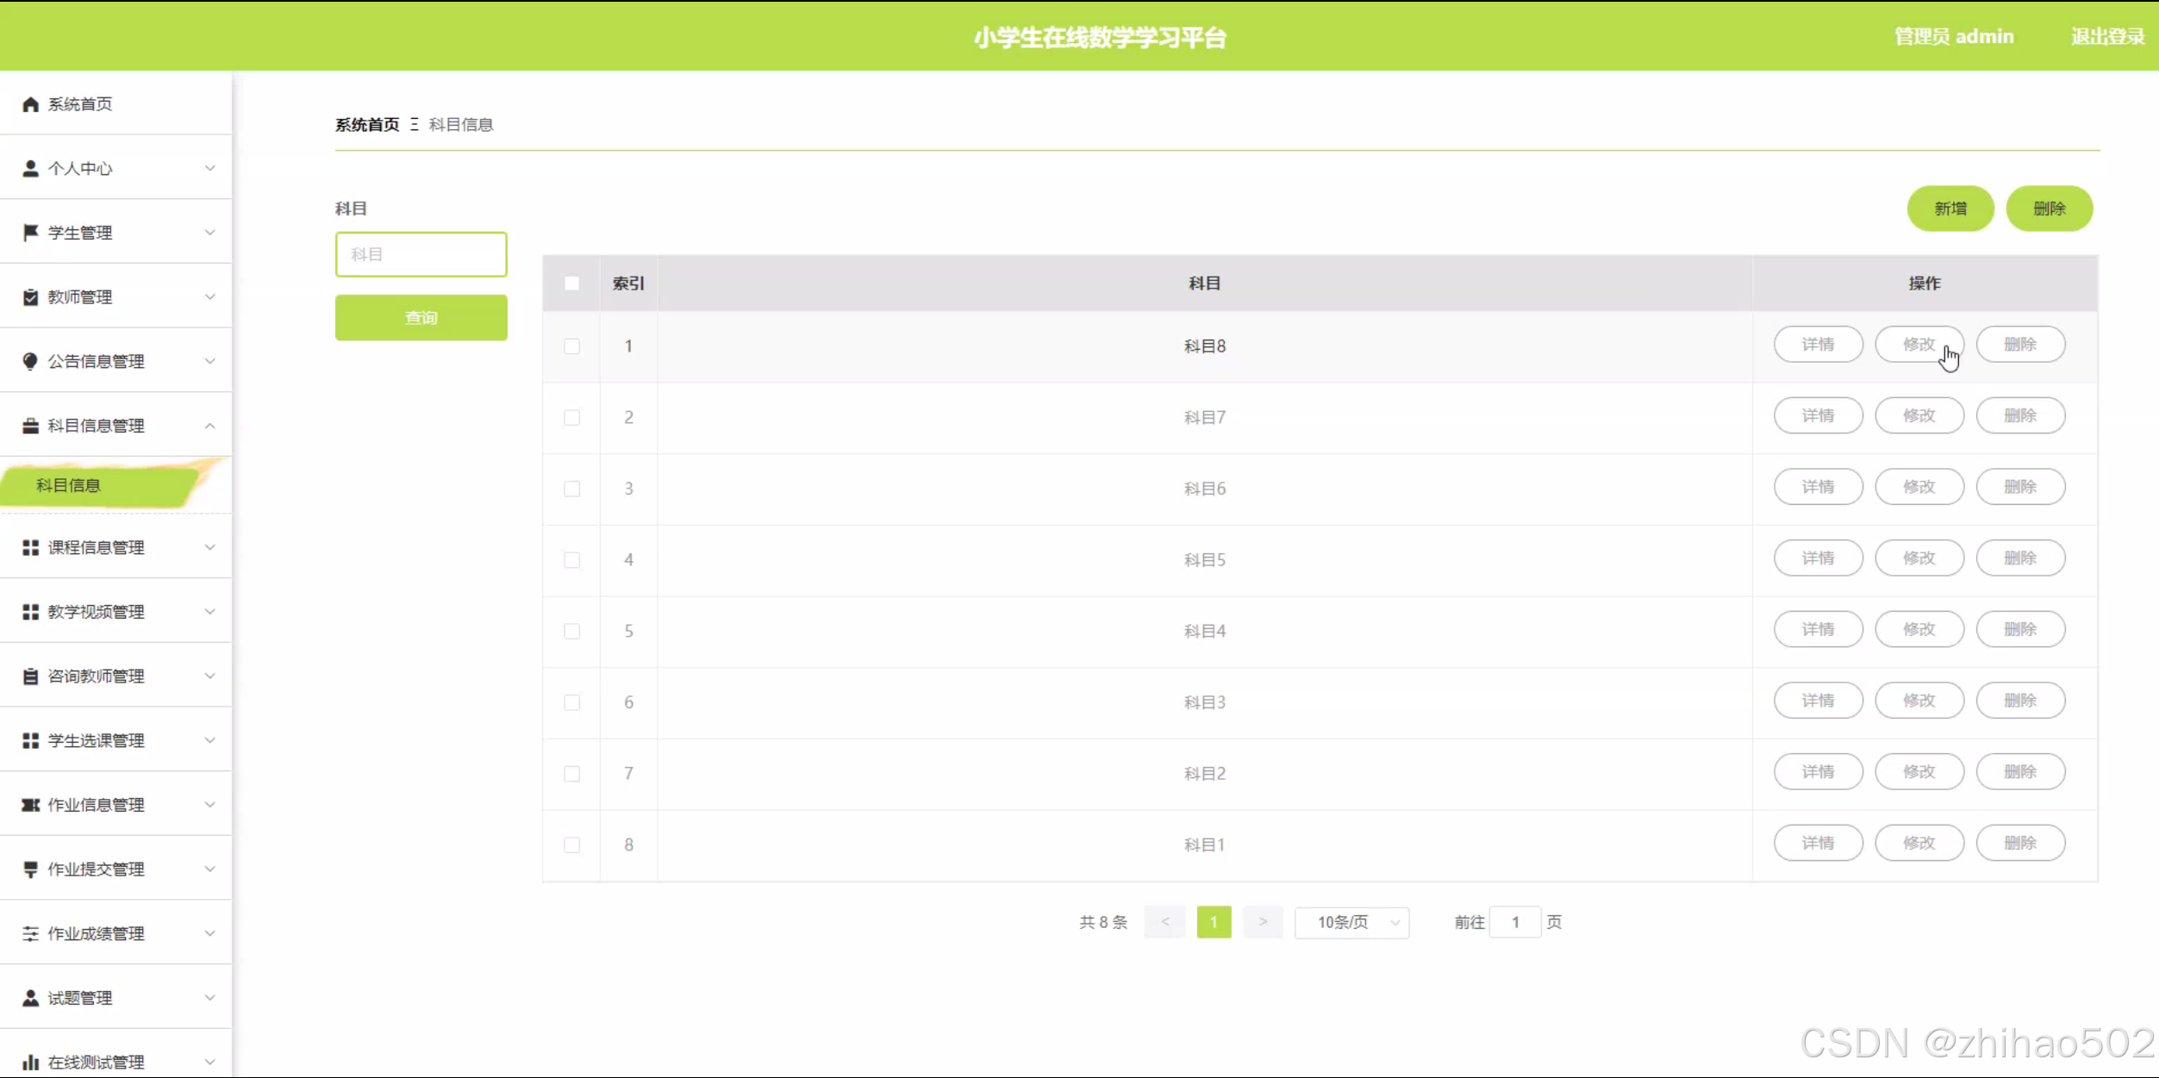Click the person icon for 个人中心
Viewport: 2159px width, 1078px height.
[30, 168]
